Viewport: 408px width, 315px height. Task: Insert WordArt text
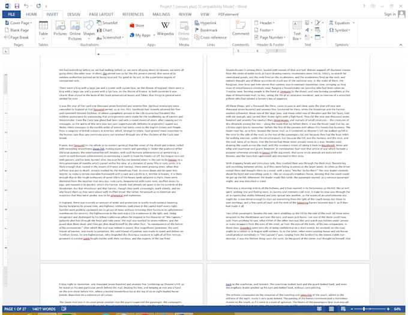tap(308, 30)
